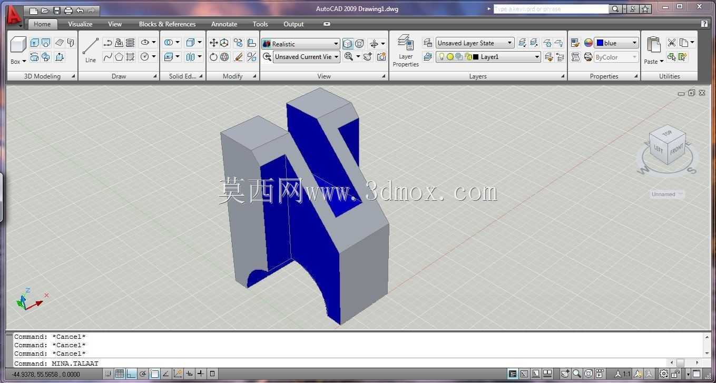Open the View ribbon tab
The height and width of the screenshot is (383, 716).
(x=115, y=24)
